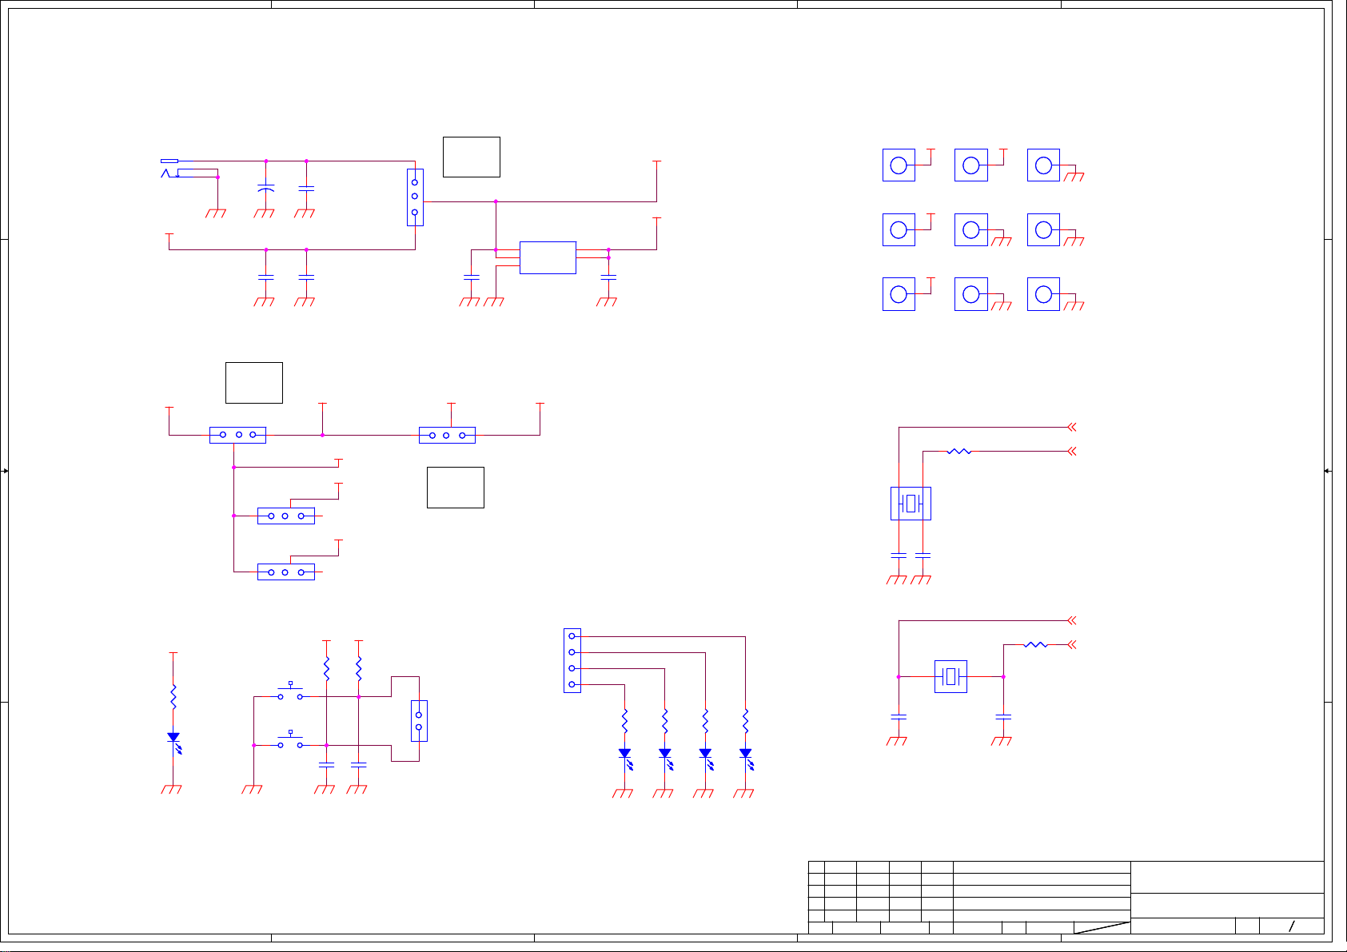Image resolution: width=1347 pixels, height=952 pixels.
Task: Select resistor feeding the two-terminal crystal output
Action: (x=1036, y=644)
